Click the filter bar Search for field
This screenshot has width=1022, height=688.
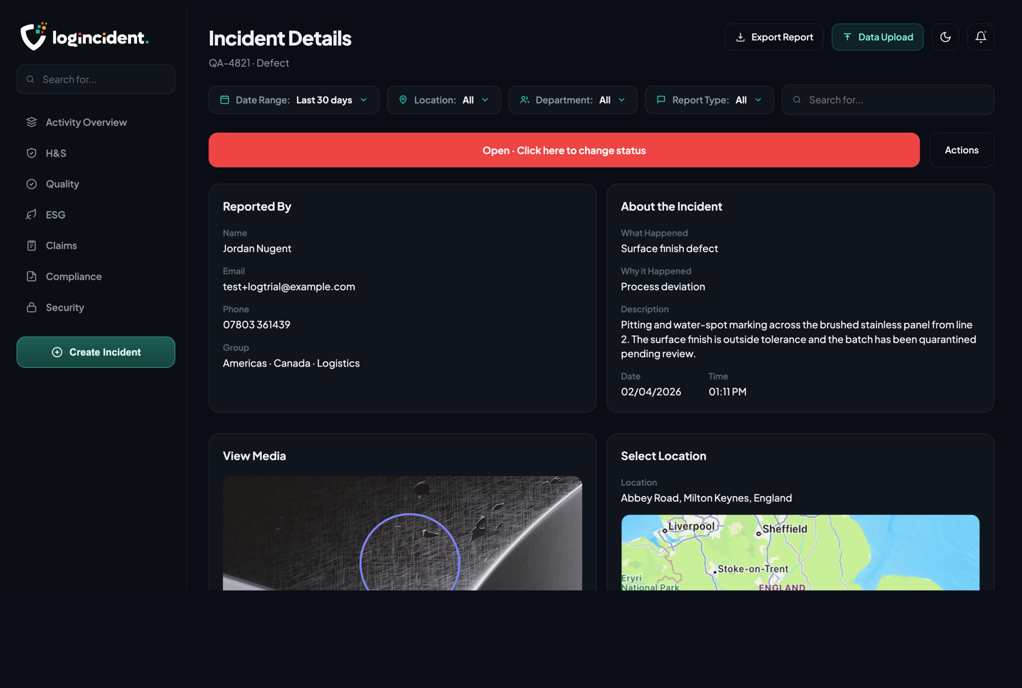pyautogui.click(x=888, y=99)
